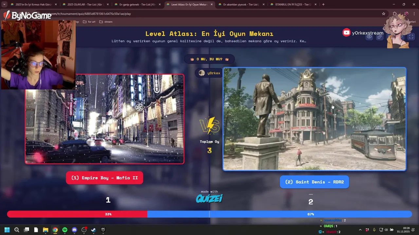Open Discord from the taskbar

(x=74, y=230)
